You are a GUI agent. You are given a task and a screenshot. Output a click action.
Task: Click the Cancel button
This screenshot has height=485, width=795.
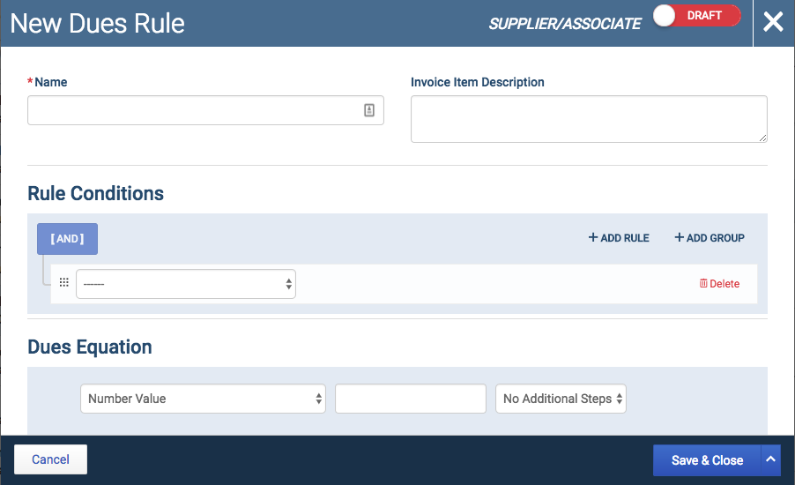pos(51,459)
